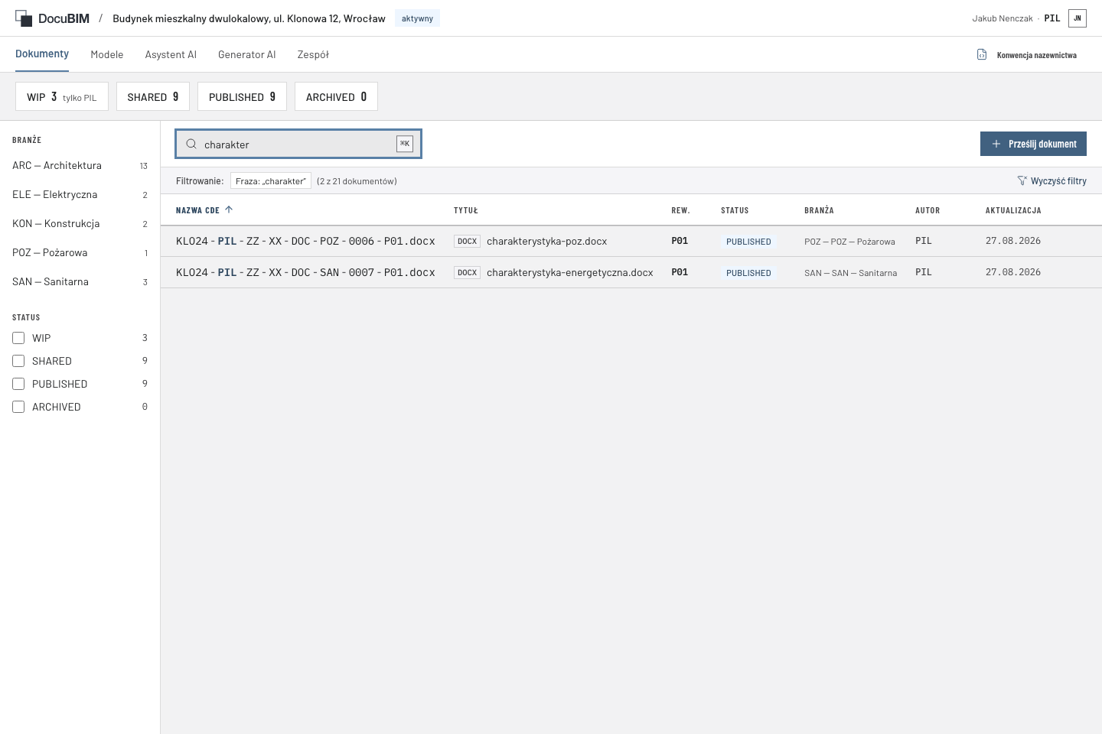
Task: Select the WIP 3 state card
Action: (62, 96)
